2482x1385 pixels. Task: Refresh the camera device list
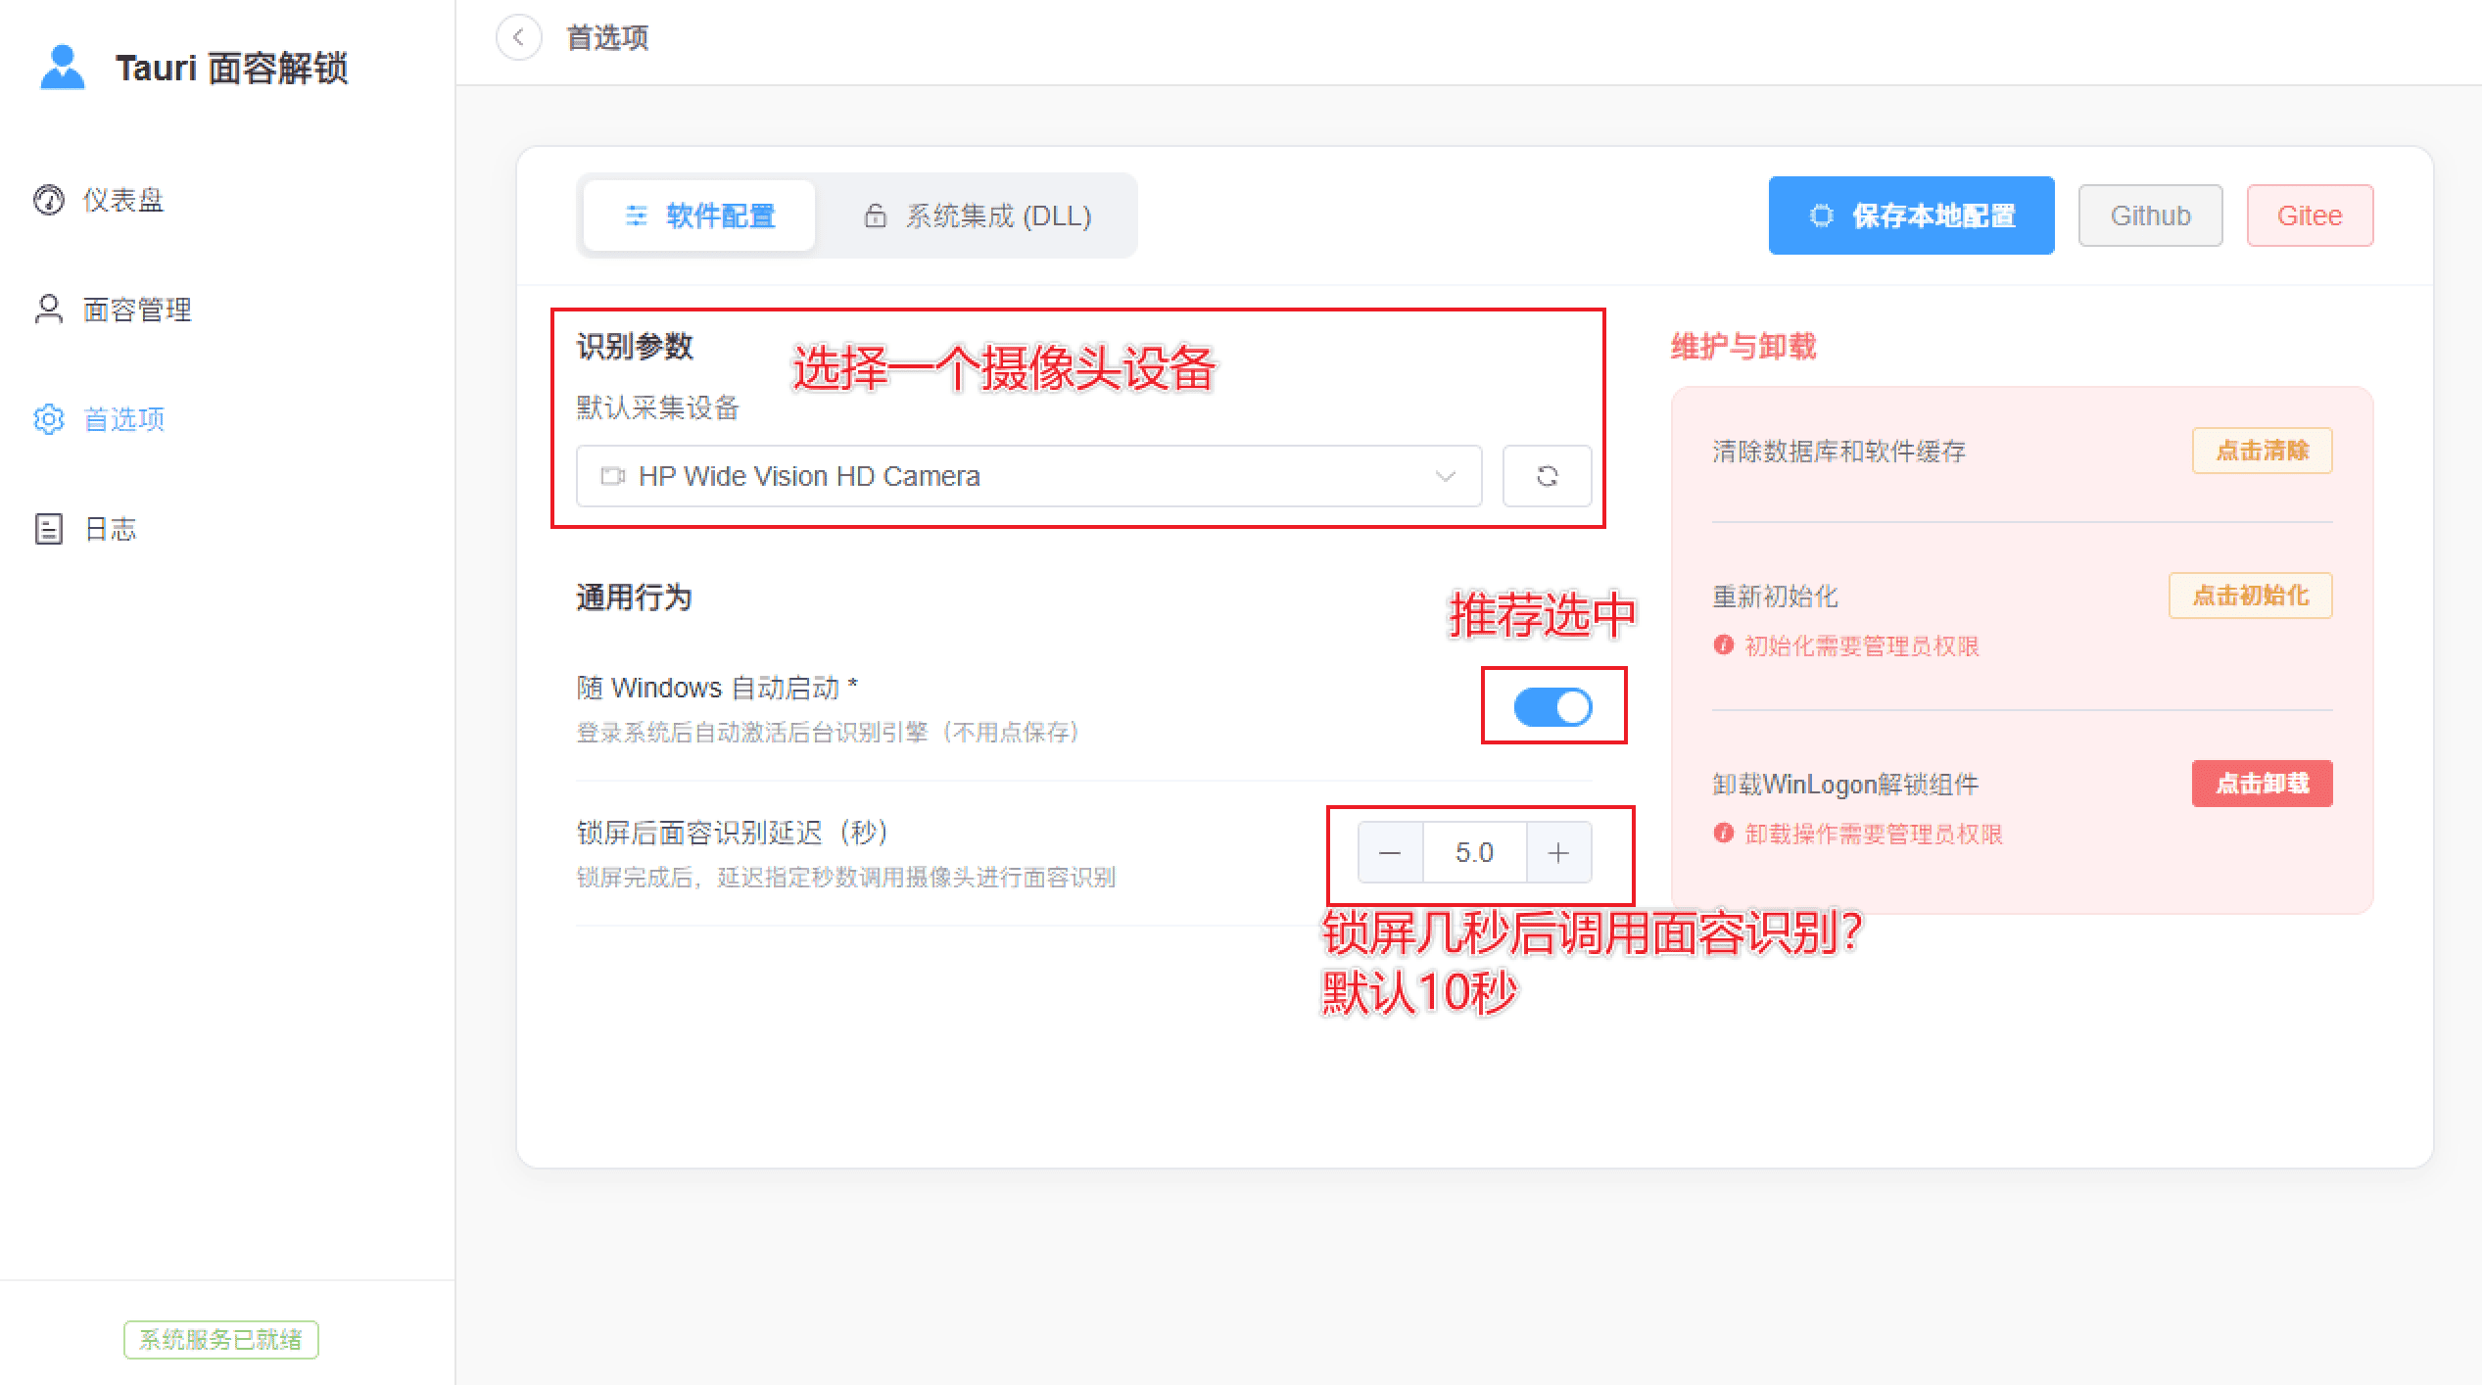coord(1546,476)
